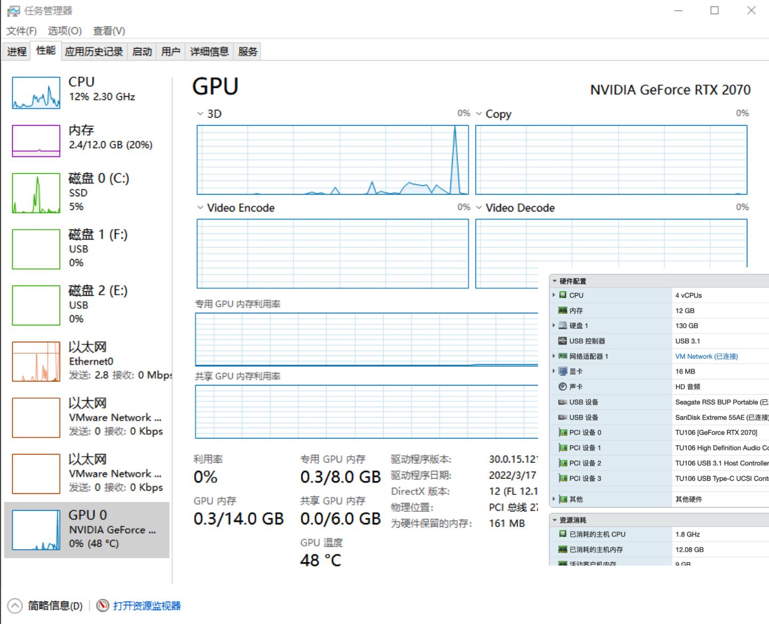Switch to the 服务 tab

click(x=248, y=52)
